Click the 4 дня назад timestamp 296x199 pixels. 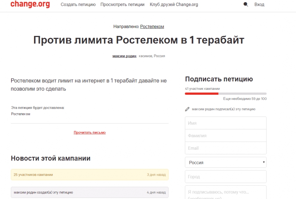156,193
